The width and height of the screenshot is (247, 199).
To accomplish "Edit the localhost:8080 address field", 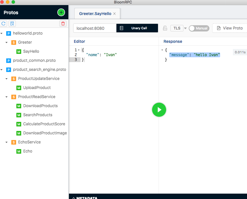I will [95, 28].
